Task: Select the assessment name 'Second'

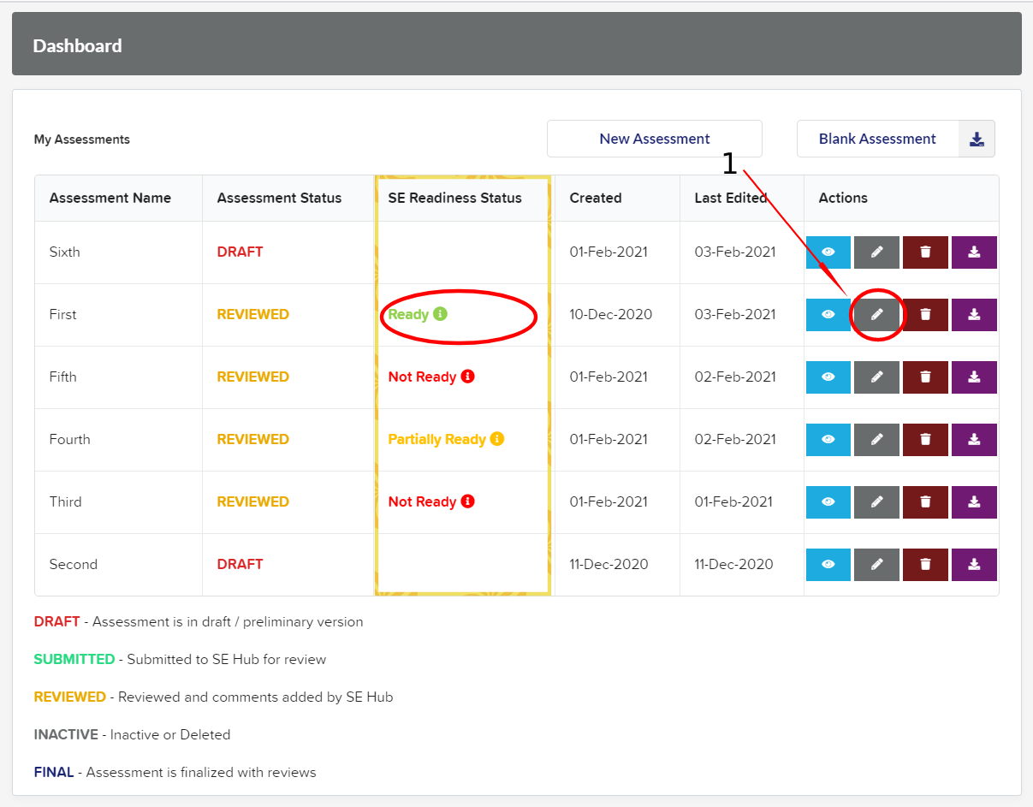Action: tap(73, 564)
